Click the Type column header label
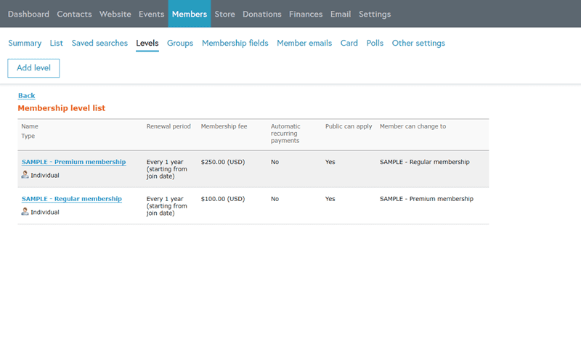Viewport: 581px width, 355px height. pos(28,136)
